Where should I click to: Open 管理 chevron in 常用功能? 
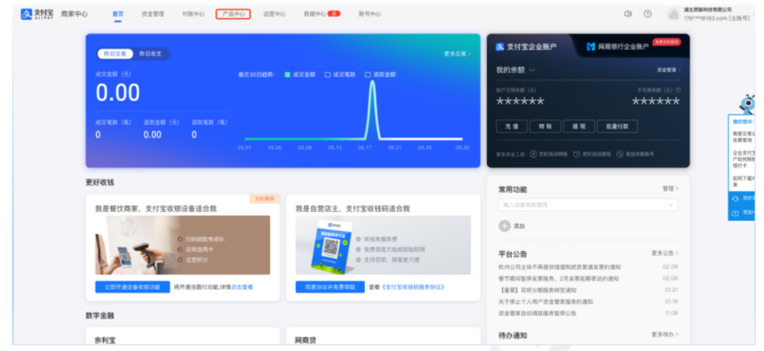coord(671,189)
